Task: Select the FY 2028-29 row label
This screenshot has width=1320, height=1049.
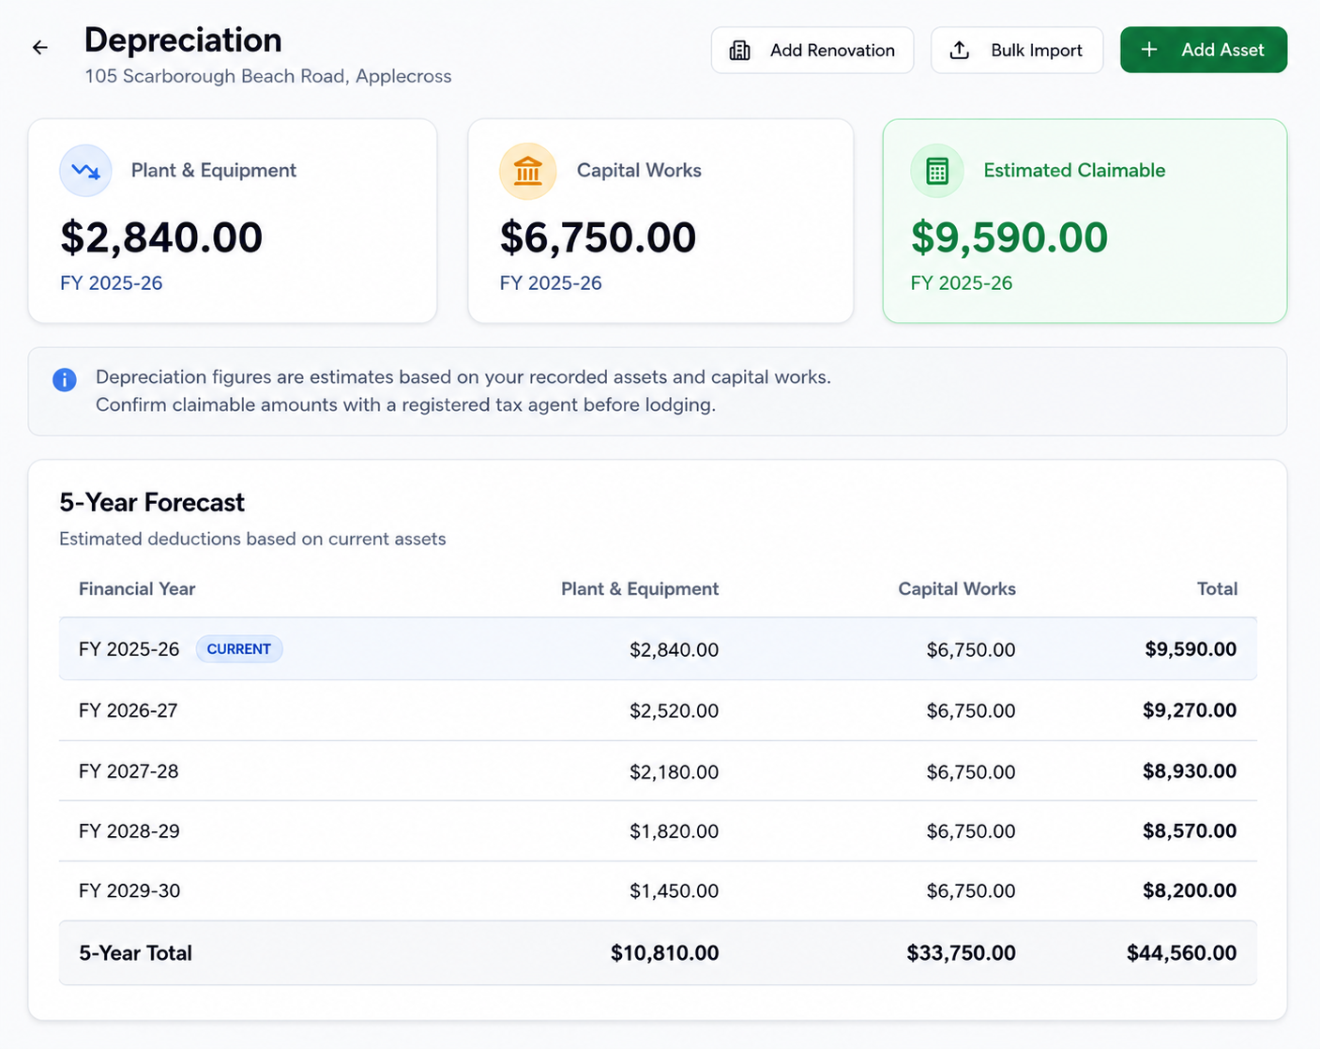Action: pyautogui.click(x=129, y=831)
